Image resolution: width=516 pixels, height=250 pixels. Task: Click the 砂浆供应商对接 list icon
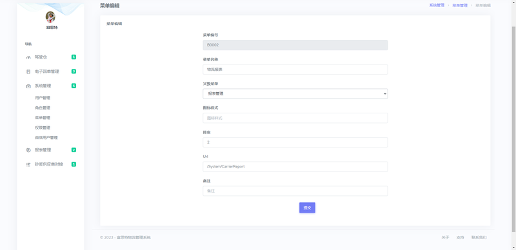point(28,164)
